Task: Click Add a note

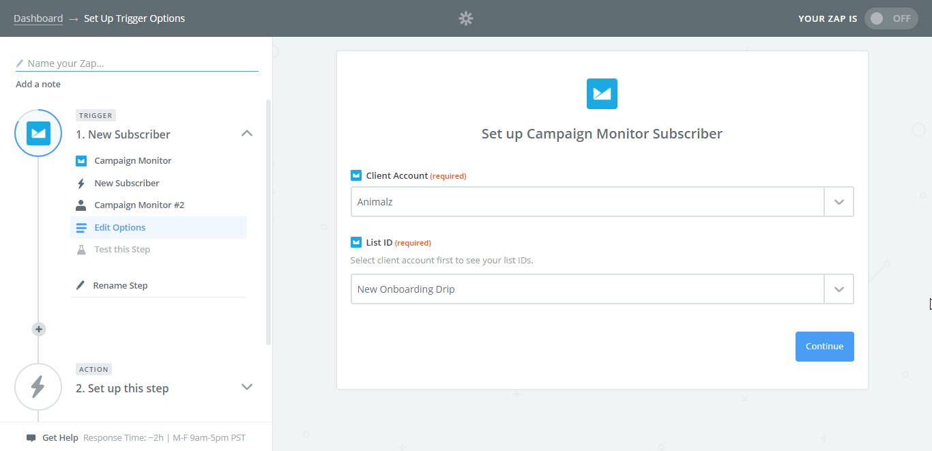Action: pyautogui.click(x=38, y=84)
